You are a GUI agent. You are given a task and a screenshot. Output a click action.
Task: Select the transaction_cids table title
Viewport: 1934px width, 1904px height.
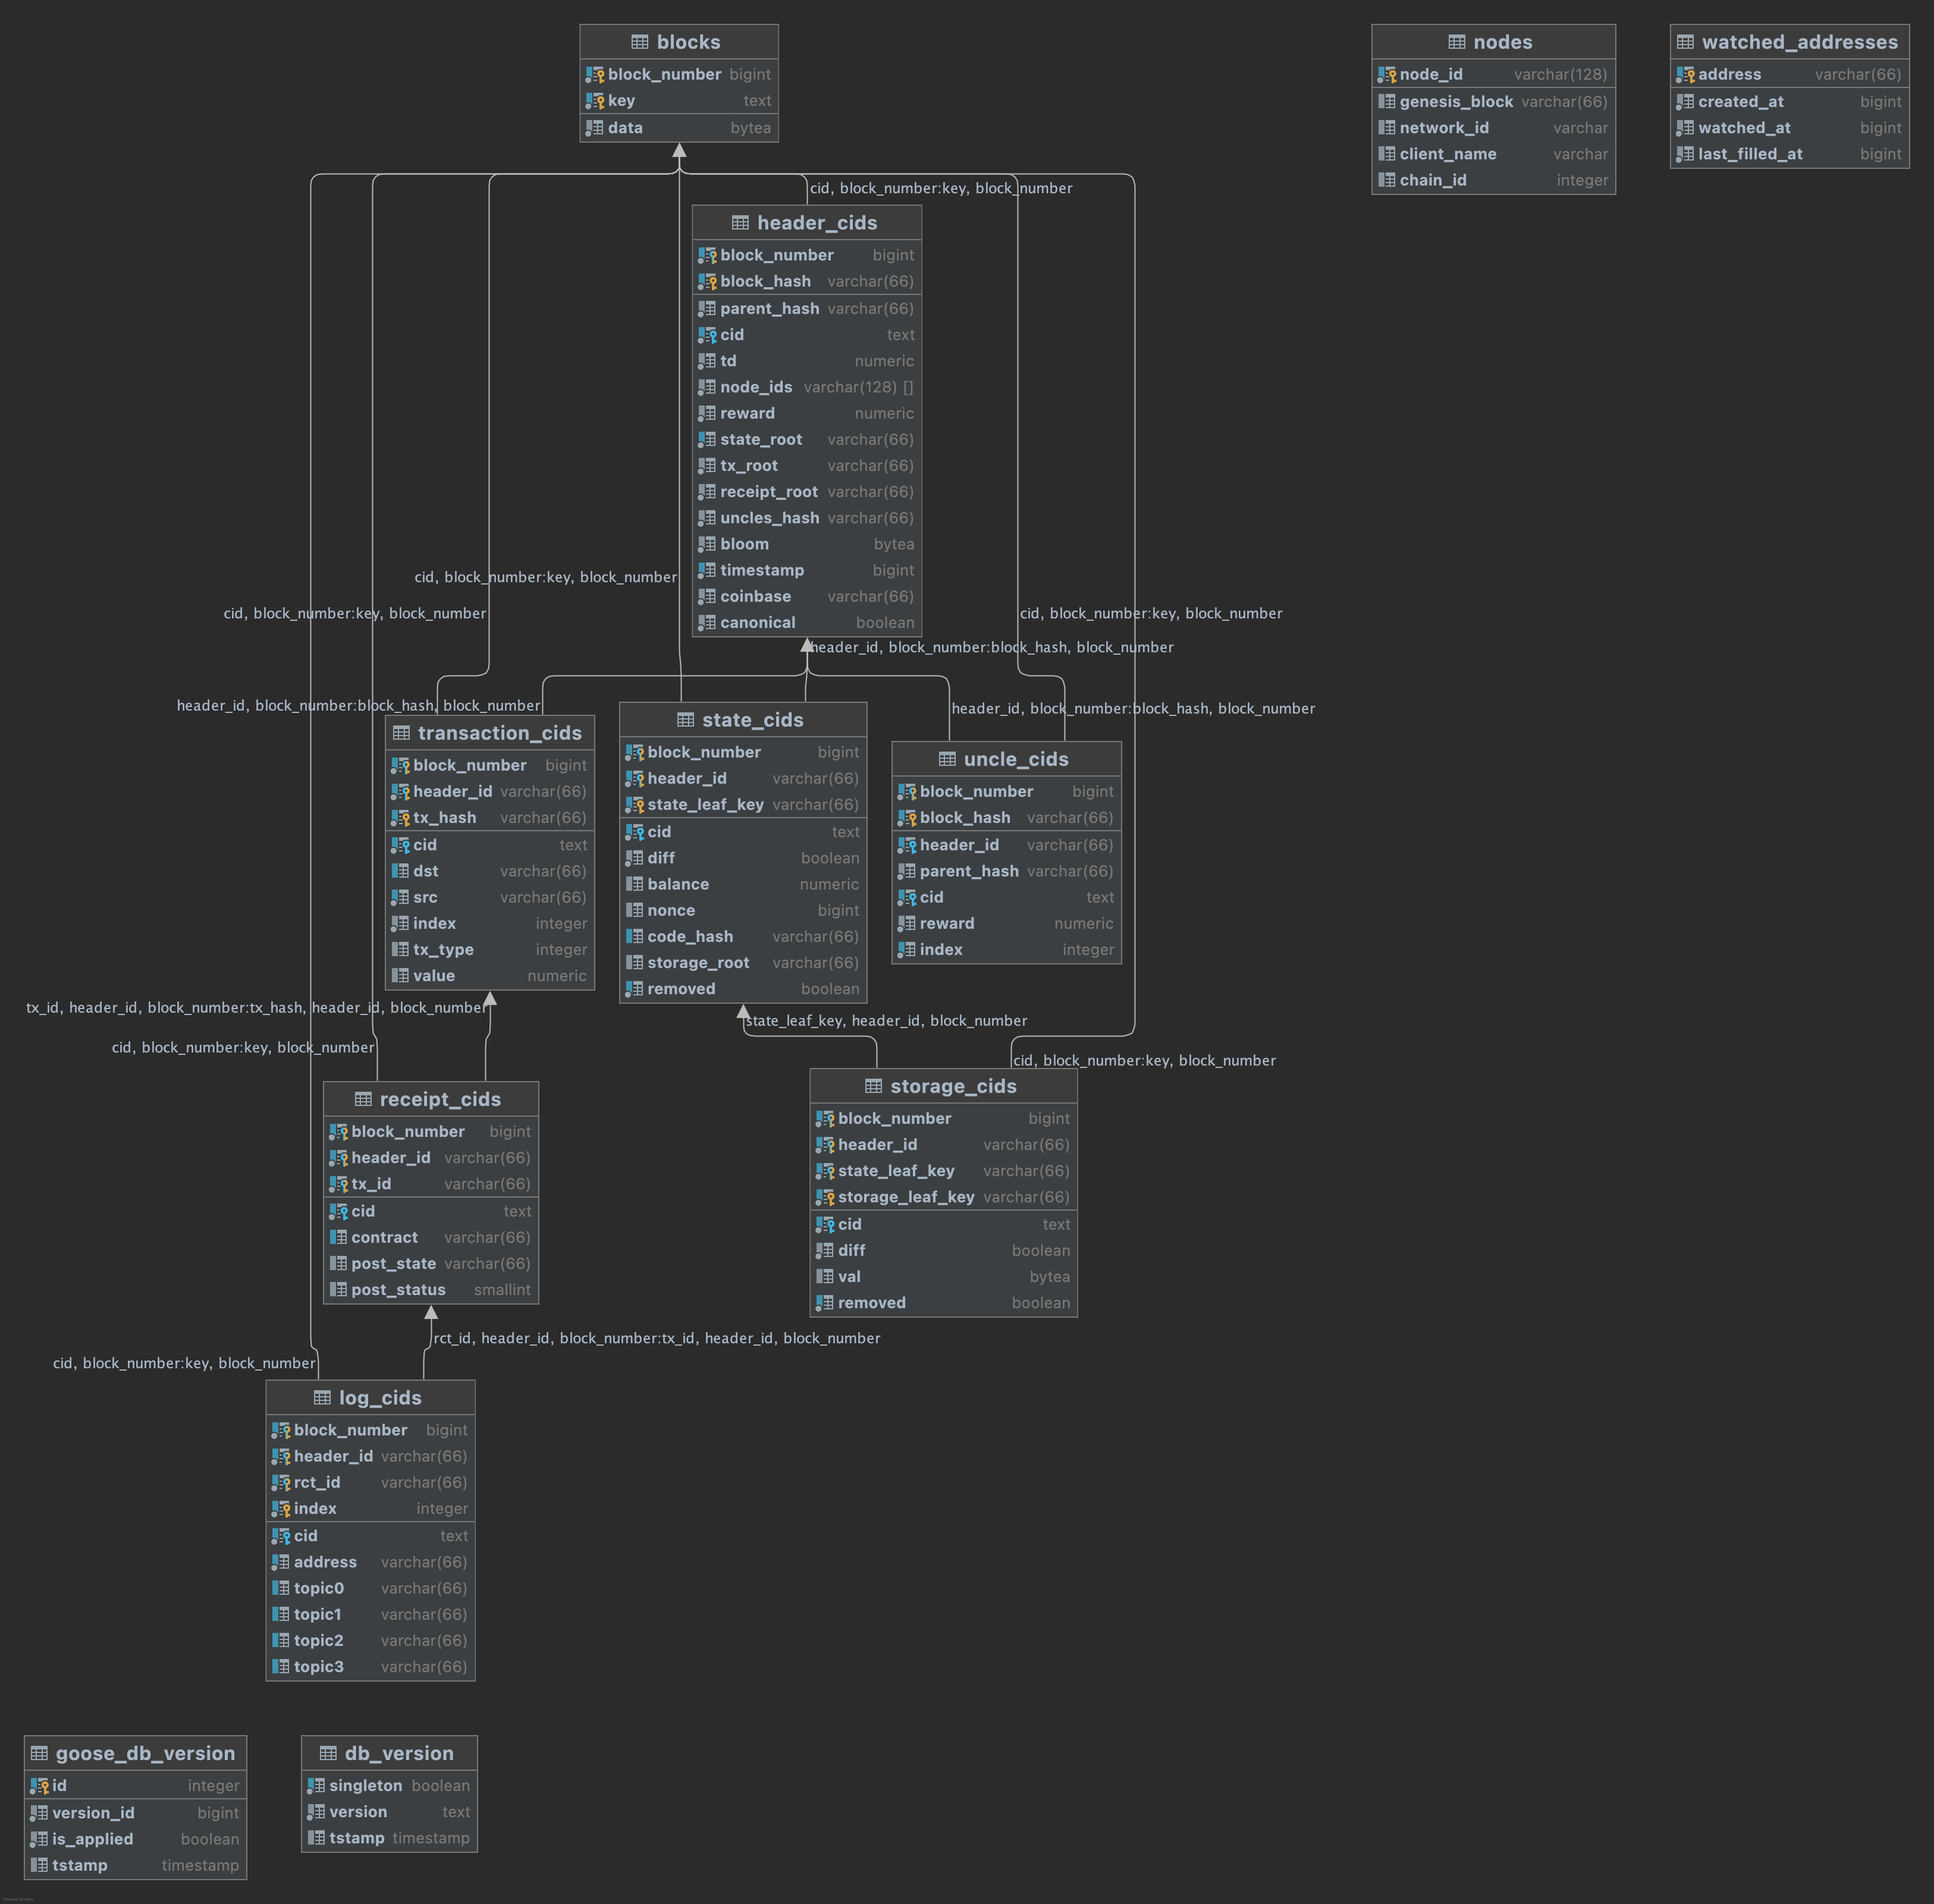[500, 733]
